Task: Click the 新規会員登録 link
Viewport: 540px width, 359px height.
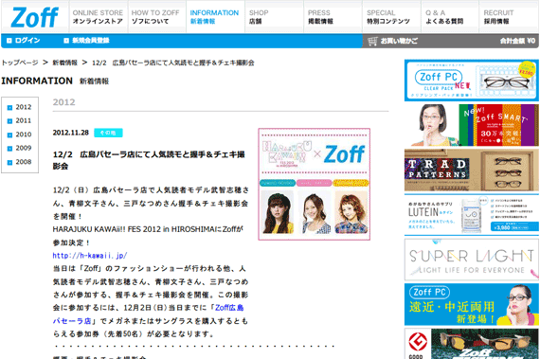Action: (x=91, y=41)
